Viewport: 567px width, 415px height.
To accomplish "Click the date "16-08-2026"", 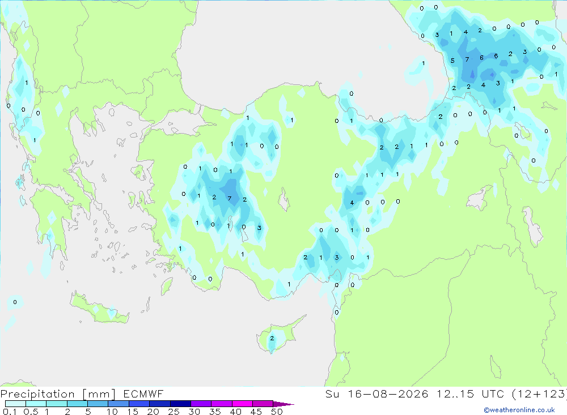I will [388, 393].
